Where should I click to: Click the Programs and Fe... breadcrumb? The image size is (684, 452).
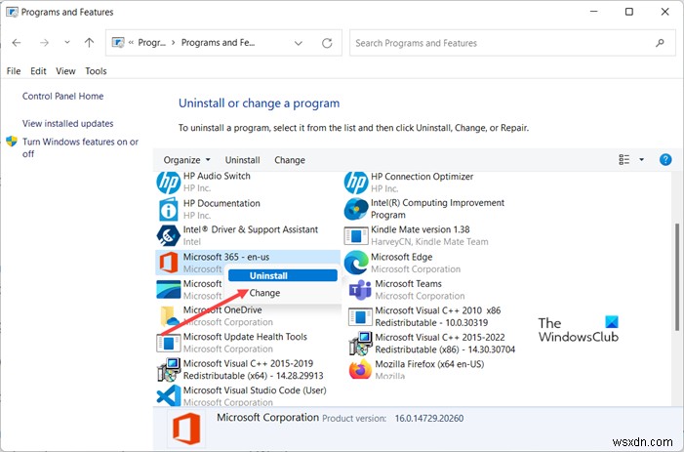click(219, 43)
